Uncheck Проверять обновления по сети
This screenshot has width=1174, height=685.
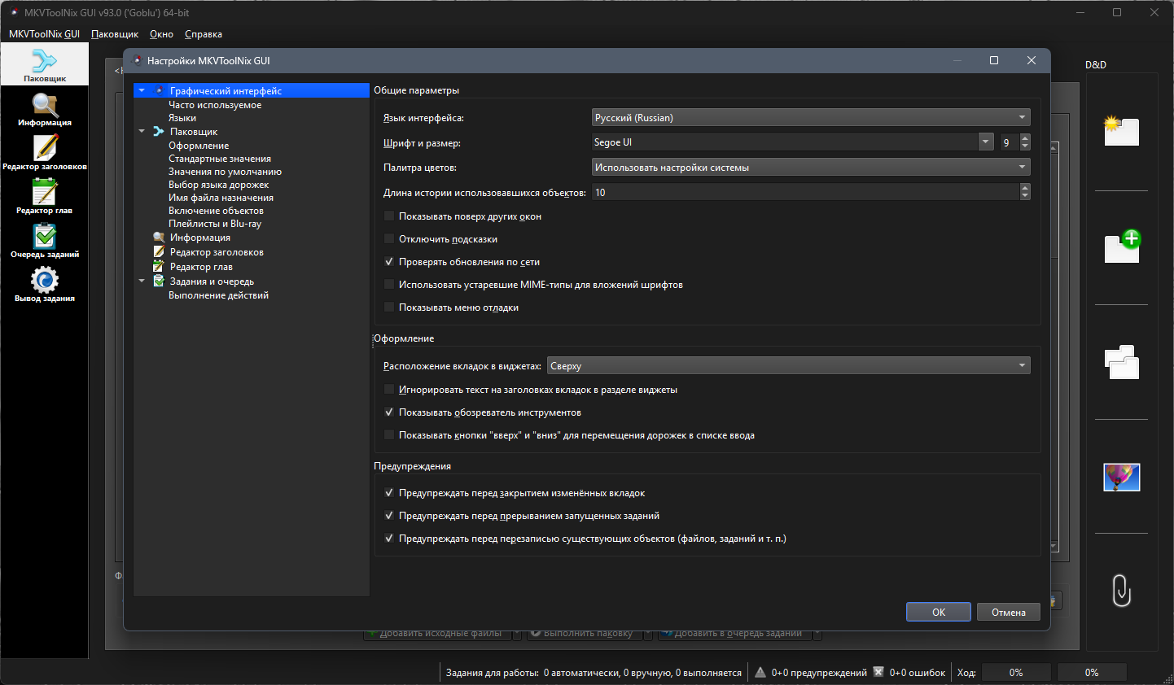click(x=389, y=262)
